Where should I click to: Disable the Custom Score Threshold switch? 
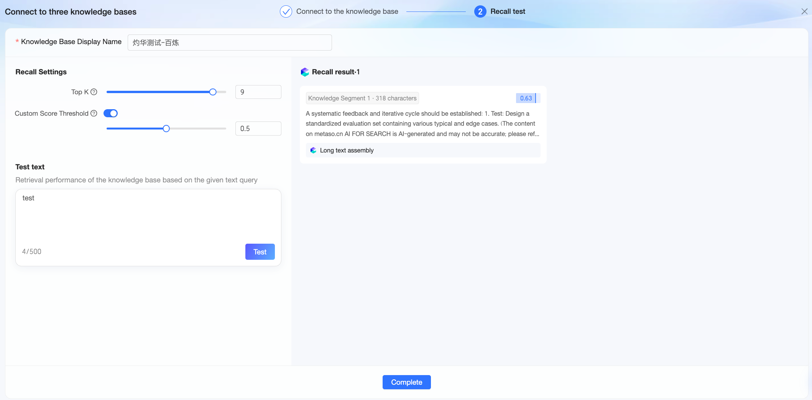point(110,113)
